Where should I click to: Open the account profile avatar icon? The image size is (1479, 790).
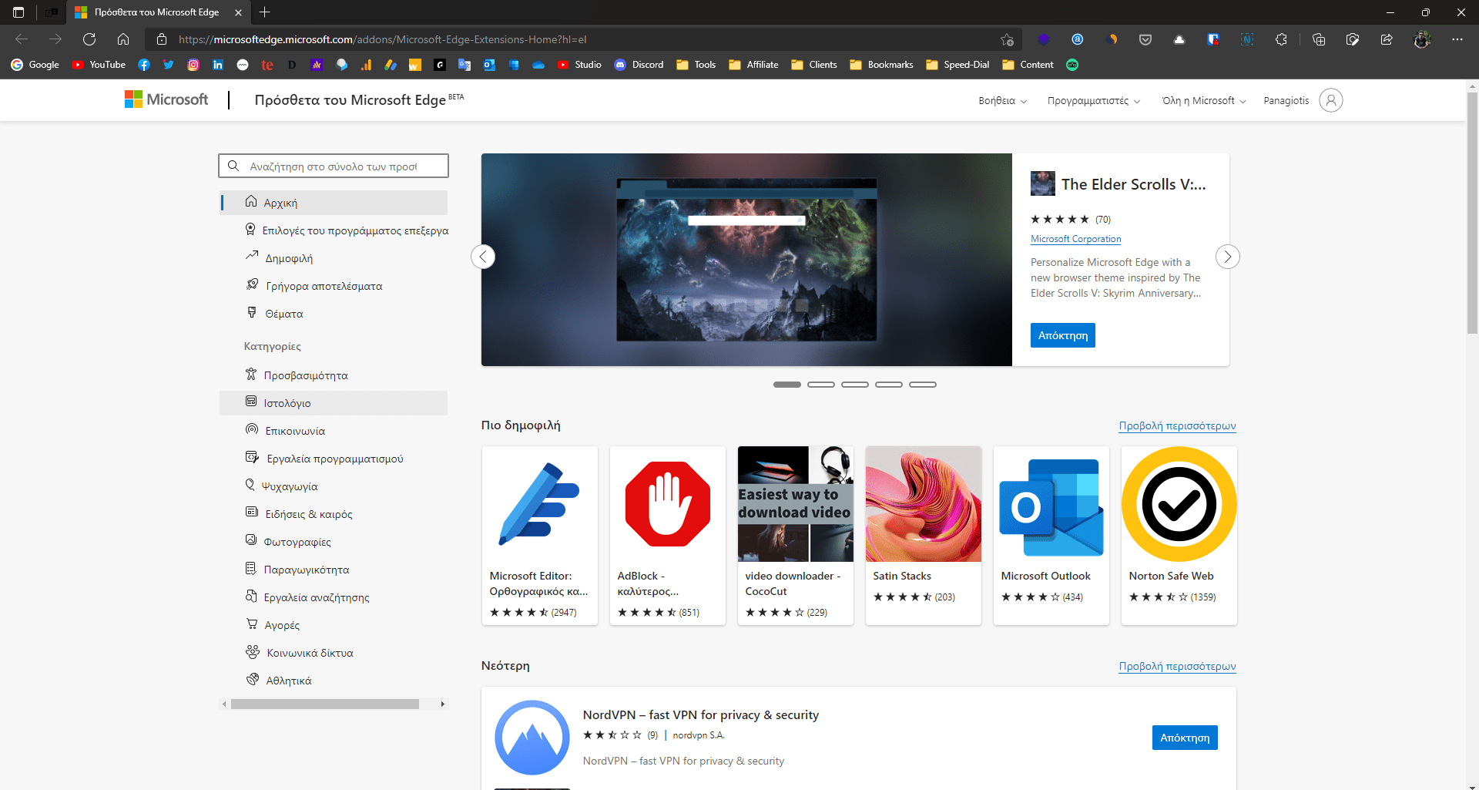tap(1330, 100)
